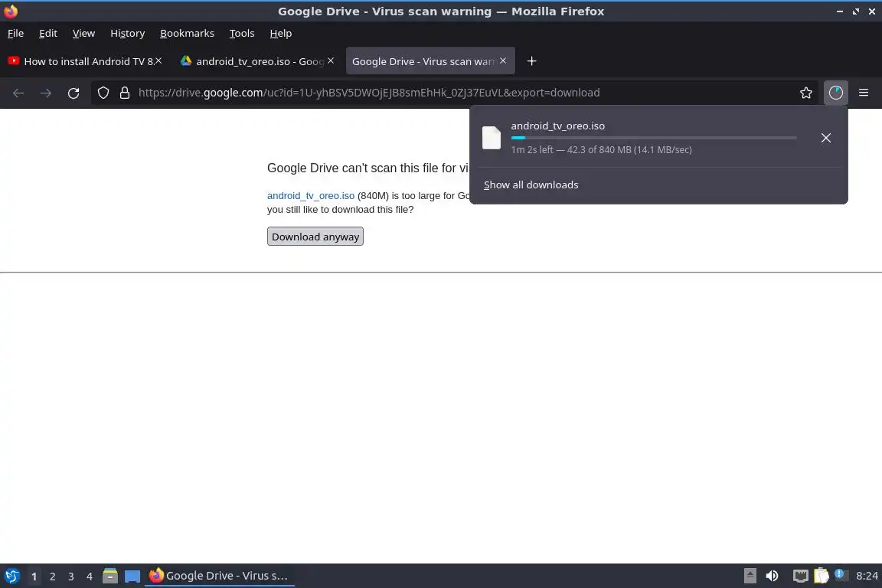This screenshot has width=882, height=588.
Task: Open the Tools menu
Action: 242,33
